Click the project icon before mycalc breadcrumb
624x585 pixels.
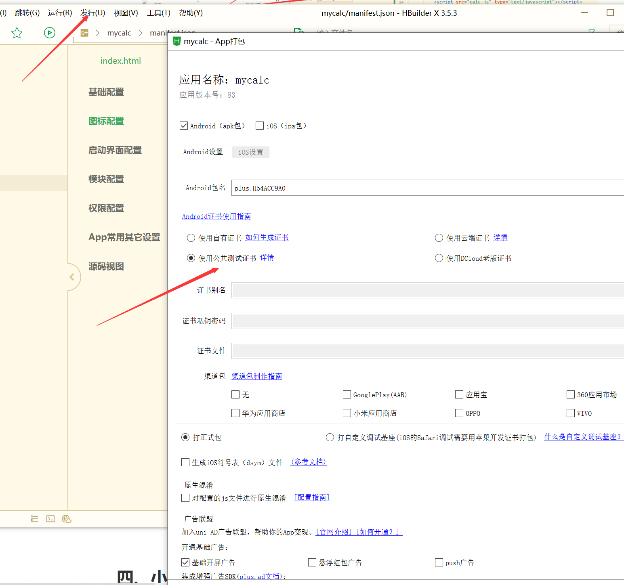click(x=84, y=33)
